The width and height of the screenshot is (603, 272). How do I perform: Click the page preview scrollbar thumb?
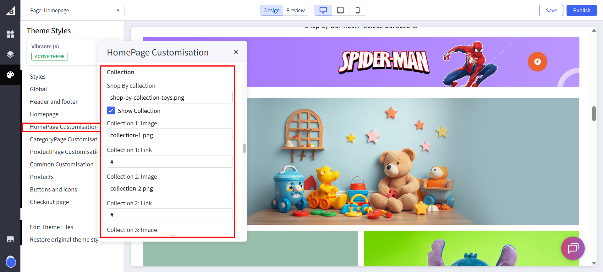[594, 114]
